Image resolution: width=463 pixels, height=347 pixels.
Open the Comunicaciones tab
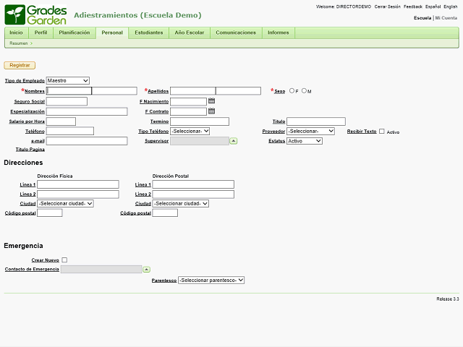click(x=236, y=33)
